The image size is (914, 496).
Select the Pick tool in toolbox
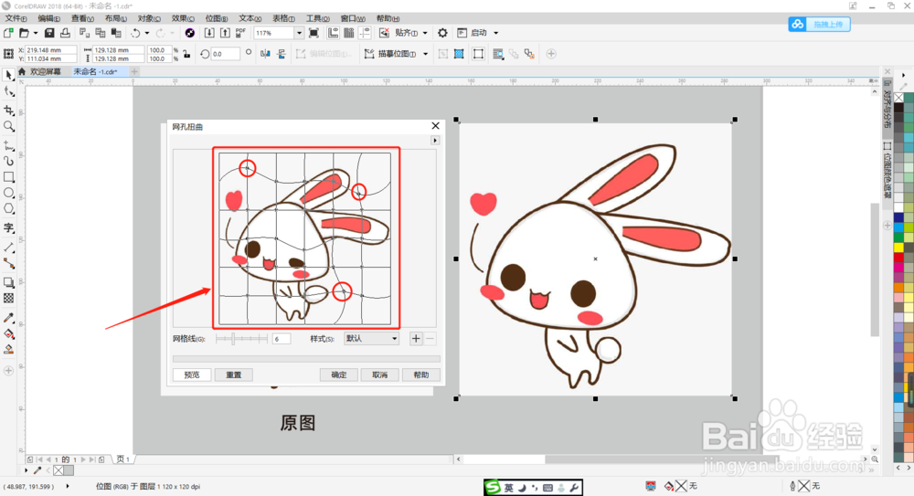click(9, 75)
